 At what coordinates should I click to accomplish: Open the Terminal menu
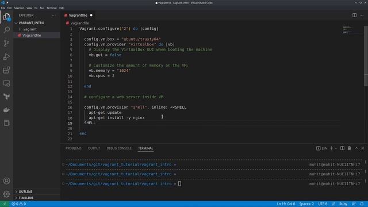point(52,8)
